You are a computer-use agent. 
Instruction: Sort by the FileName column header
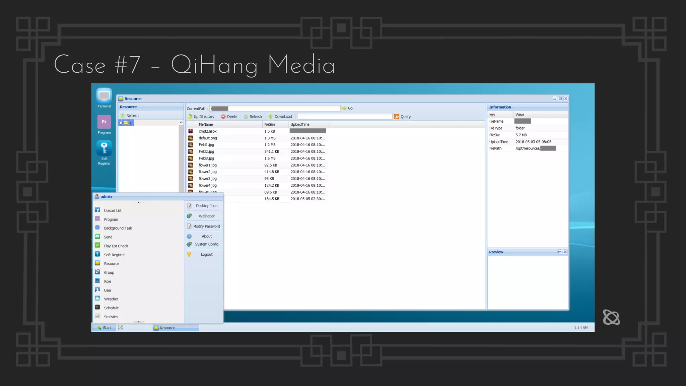(230, 124)
